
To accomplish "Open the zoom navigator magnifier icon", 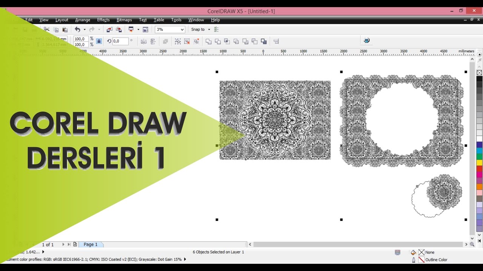I will click(x=472, y=244).
